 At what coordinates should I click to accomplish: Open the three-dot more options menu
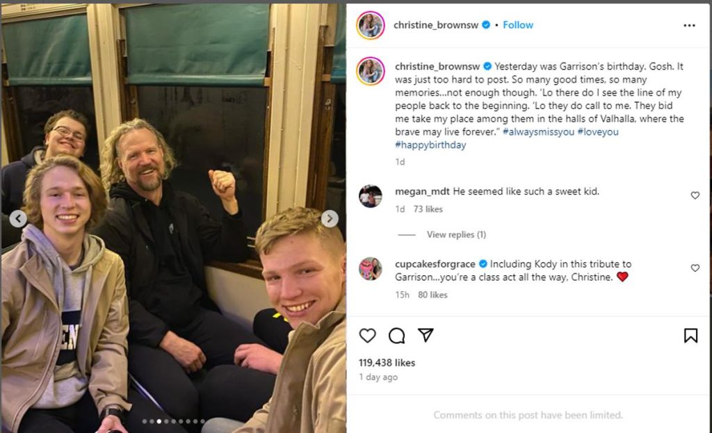[689, 25]
